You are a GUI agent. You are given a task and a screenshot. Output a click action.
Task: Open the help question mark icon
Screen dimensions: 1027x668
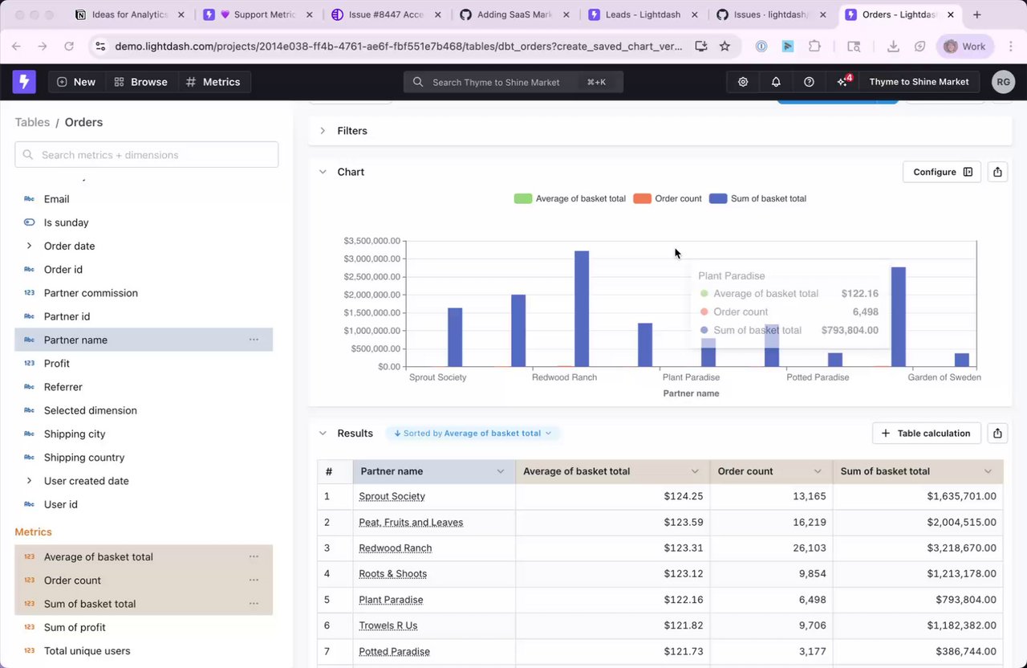coord(809,82)
